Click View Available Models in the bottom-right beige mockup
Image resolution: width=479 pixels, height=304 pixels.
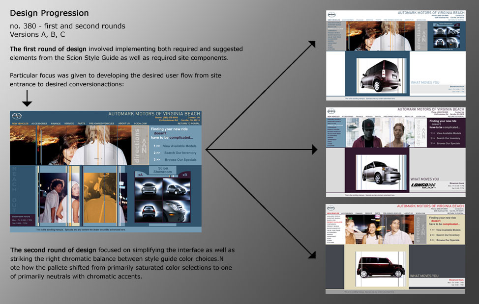coord(448,230)
